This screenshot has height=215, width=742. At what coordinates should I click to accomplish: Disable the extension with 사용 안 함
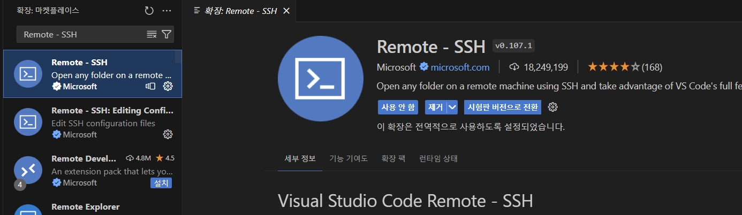pyautogui.click(x=398, y=107)
